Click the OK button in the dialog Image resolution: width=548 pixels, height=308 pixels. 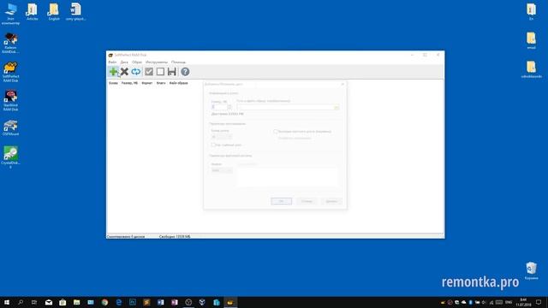[x=282, y=201]
